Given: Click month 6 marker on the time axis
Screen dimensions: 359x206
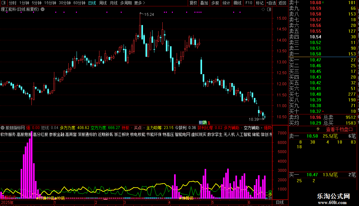Looking at the screenshot, I should point(249,202).
